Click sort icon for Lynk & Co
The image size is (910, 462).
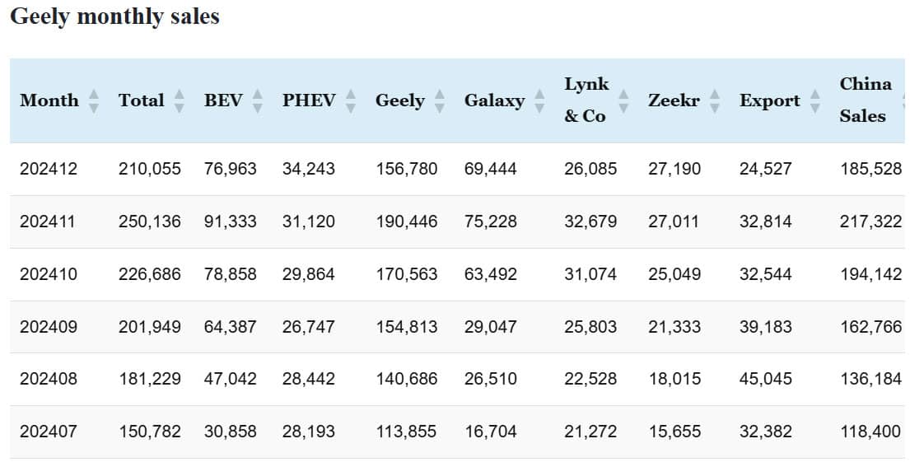coord(623,101)
